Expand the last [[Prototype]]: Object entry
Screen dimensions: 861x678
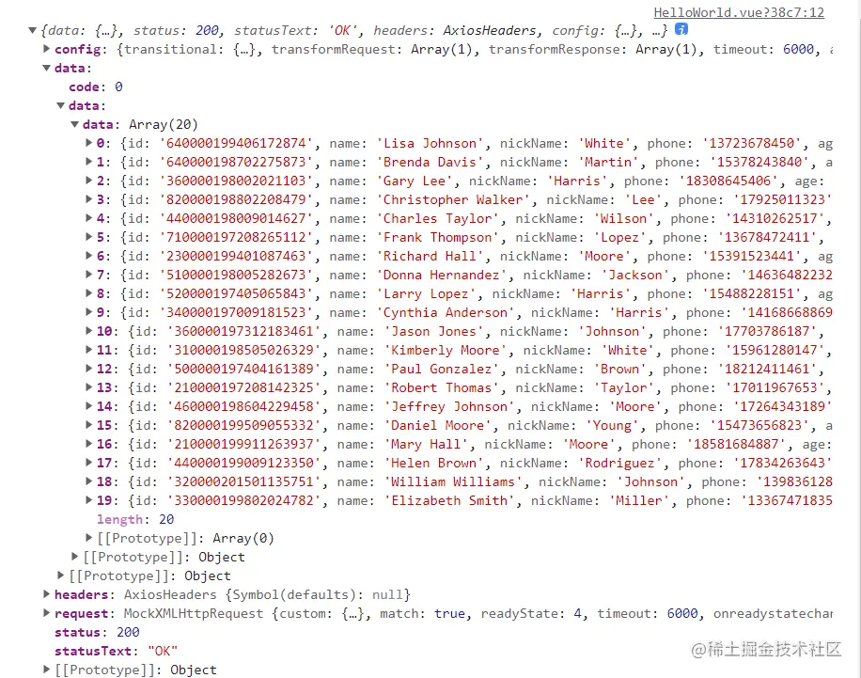47,670
